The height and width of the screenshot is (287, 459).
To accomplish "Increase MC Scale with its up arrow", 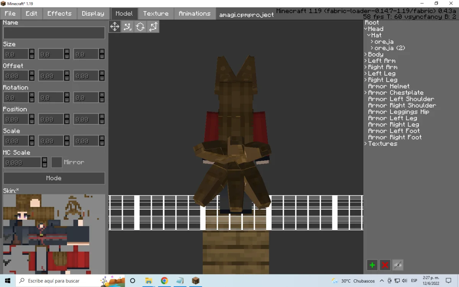I will (x=45, y=160).
